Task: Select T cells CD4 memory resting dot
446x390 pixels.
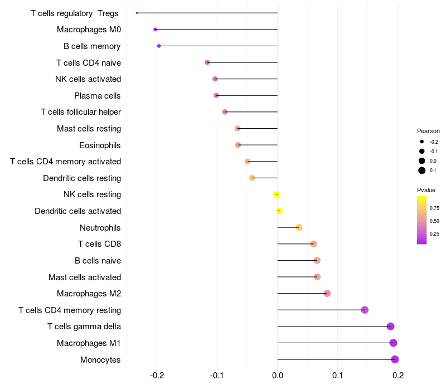Action: point(365,310)
